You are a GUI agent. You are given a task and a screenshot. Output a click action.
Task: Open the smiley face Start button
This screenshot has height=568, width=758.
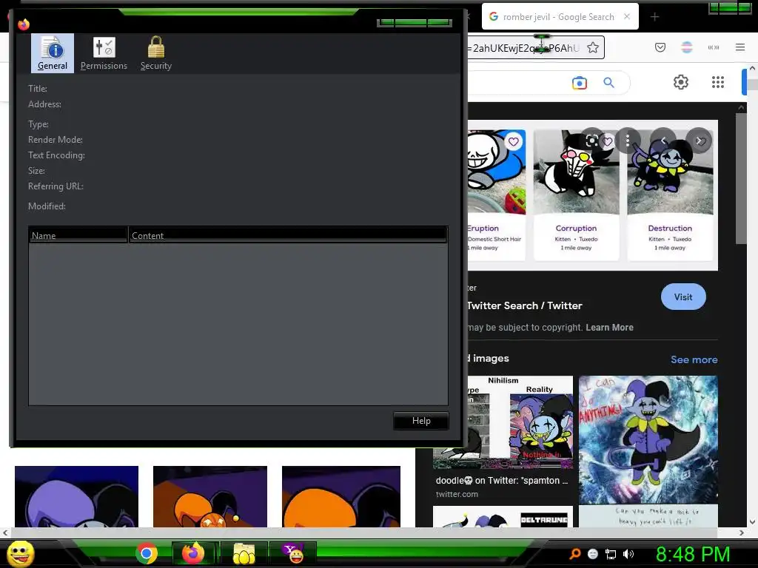click(20, 553)
